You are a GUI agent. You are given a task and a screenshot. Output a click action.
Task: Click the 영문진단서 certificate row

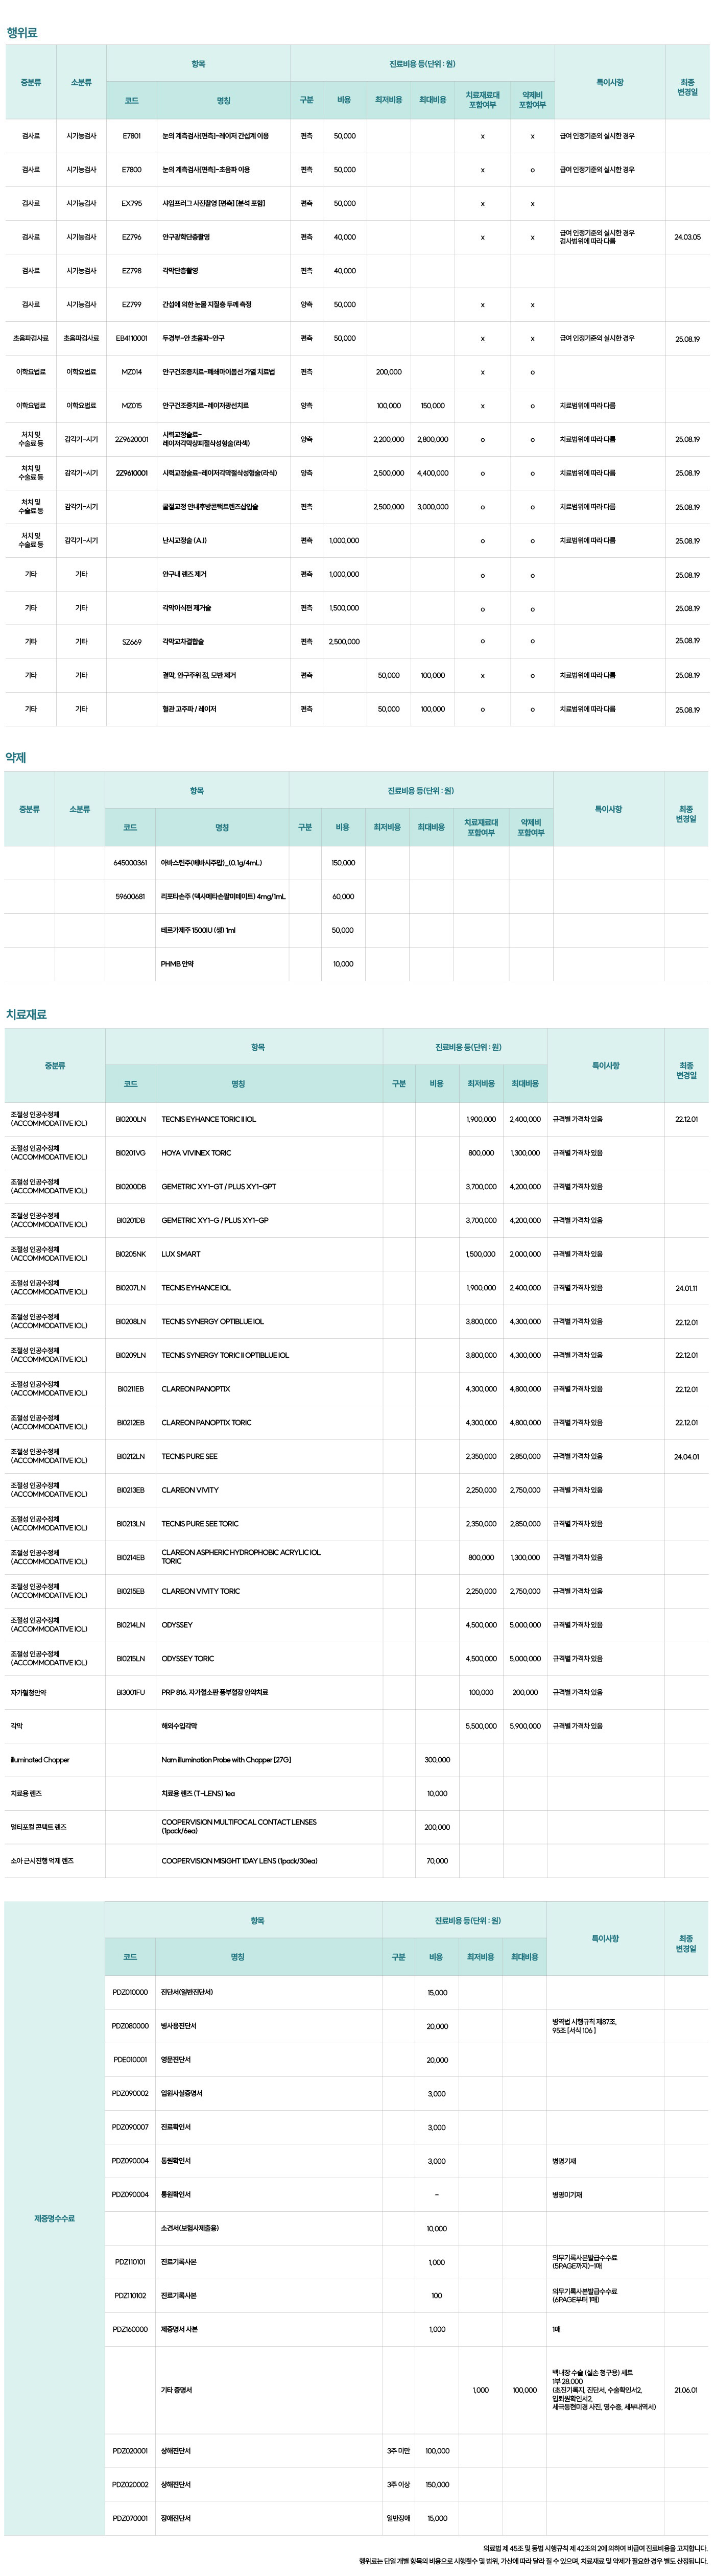(176, 2060)
